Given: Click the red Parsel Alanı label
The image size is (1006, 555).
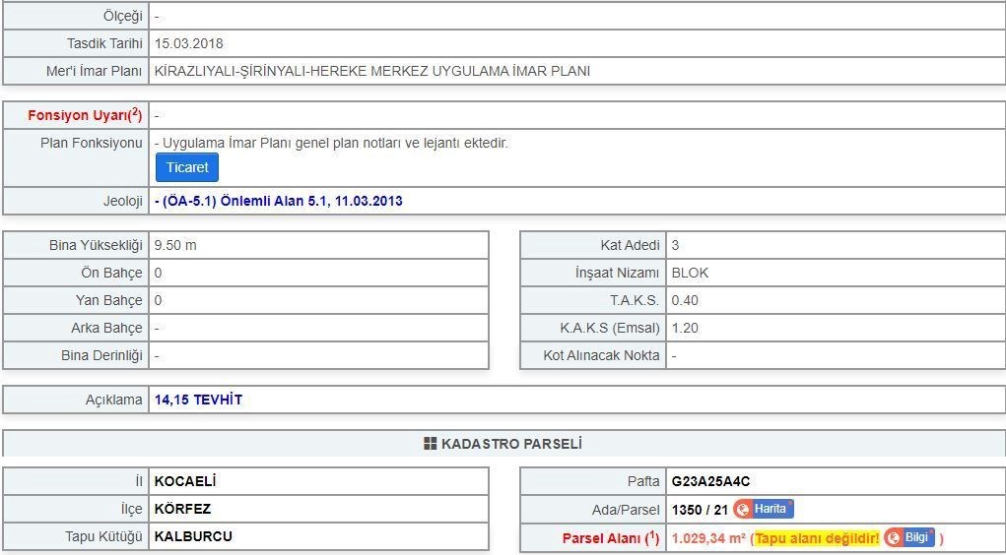Looking at the screenshot, I should (x=610, y=538).
